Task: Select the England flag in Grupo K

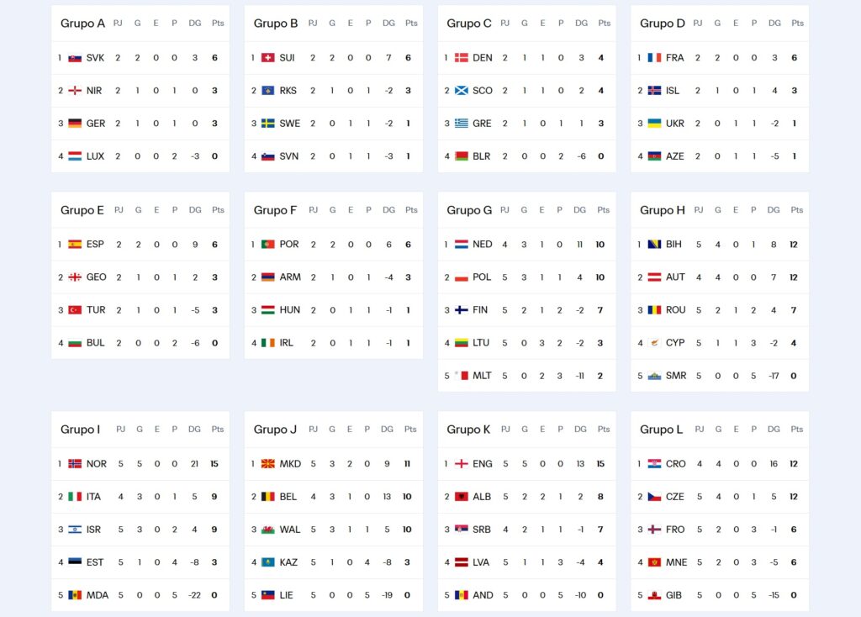Action: click(462, 464)
